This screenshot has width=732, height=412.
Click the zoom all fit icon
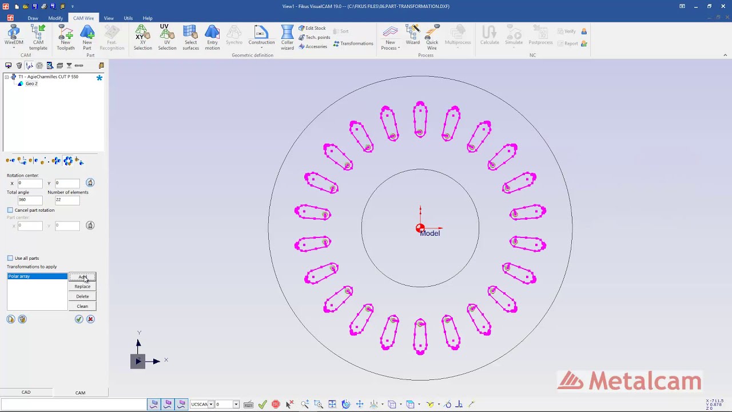tap(332, 405)
